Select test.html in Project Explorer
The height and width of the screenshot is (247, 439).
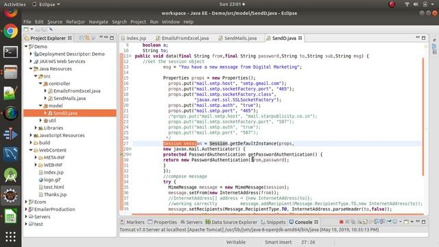coord(54,187)
